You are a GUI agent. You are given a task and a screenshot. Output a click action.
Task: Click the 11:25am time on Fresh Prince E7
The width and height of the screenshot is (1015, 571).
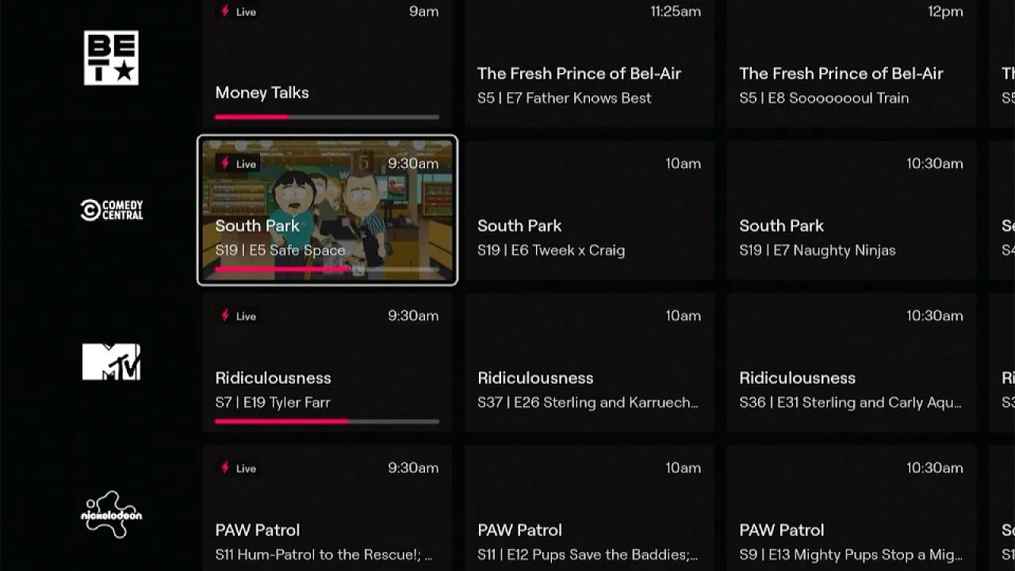click(x=676, y=12)
